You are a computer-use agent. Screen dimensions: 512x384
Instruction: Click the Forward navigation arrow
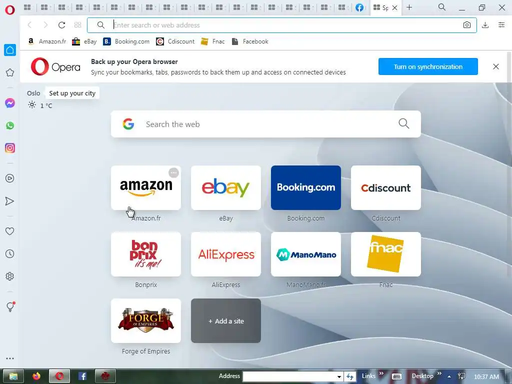click(x=45, y=25)
